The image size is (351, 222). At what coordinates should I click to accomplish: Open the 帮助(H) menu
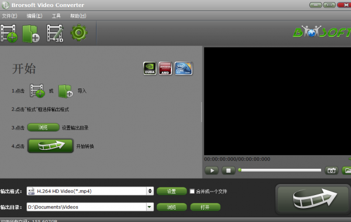(78, 16)
